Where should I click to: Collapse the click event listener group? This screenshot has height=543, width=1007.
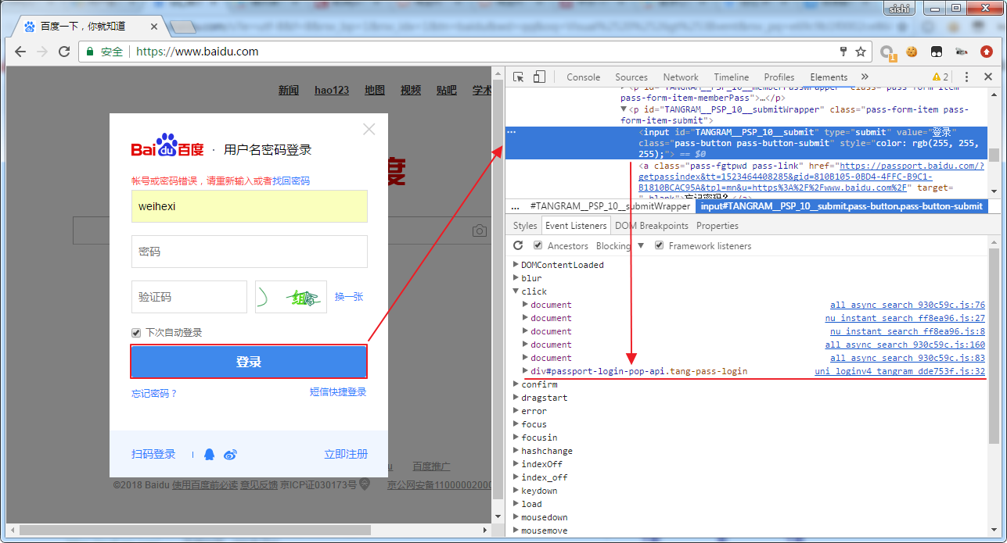[x=516, y=291]
